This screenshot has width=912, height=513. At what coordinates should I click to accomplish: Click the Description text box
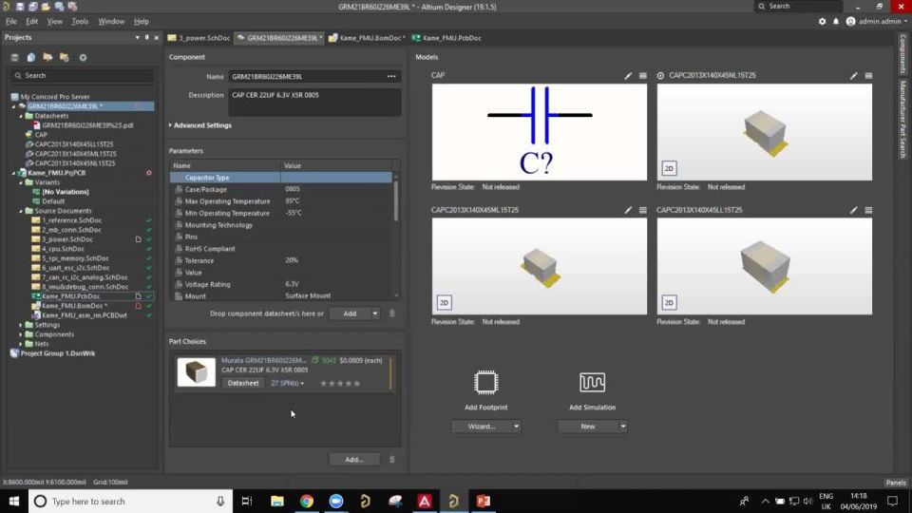pos(314,102)
